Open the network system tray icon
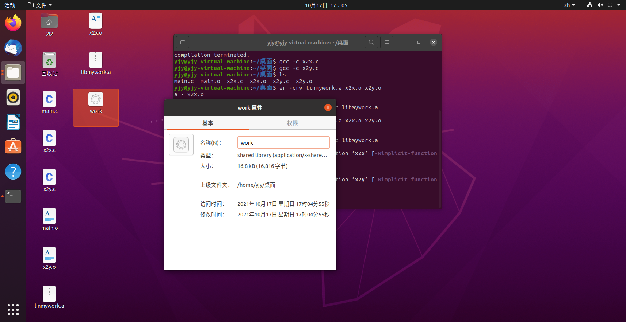 (589, 5)
